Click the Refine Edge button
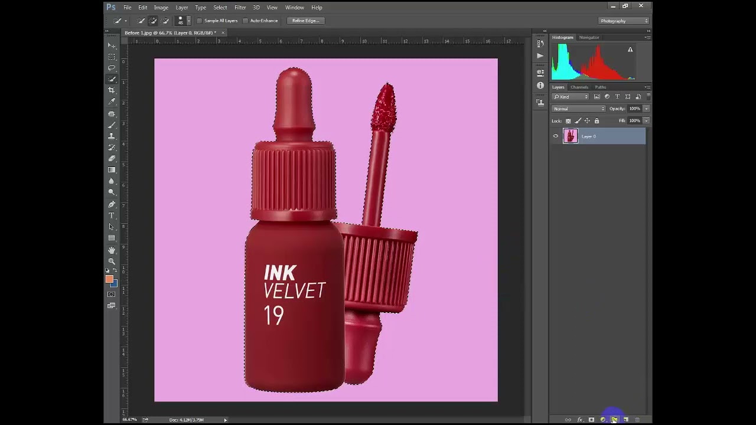 pos(305,21)
